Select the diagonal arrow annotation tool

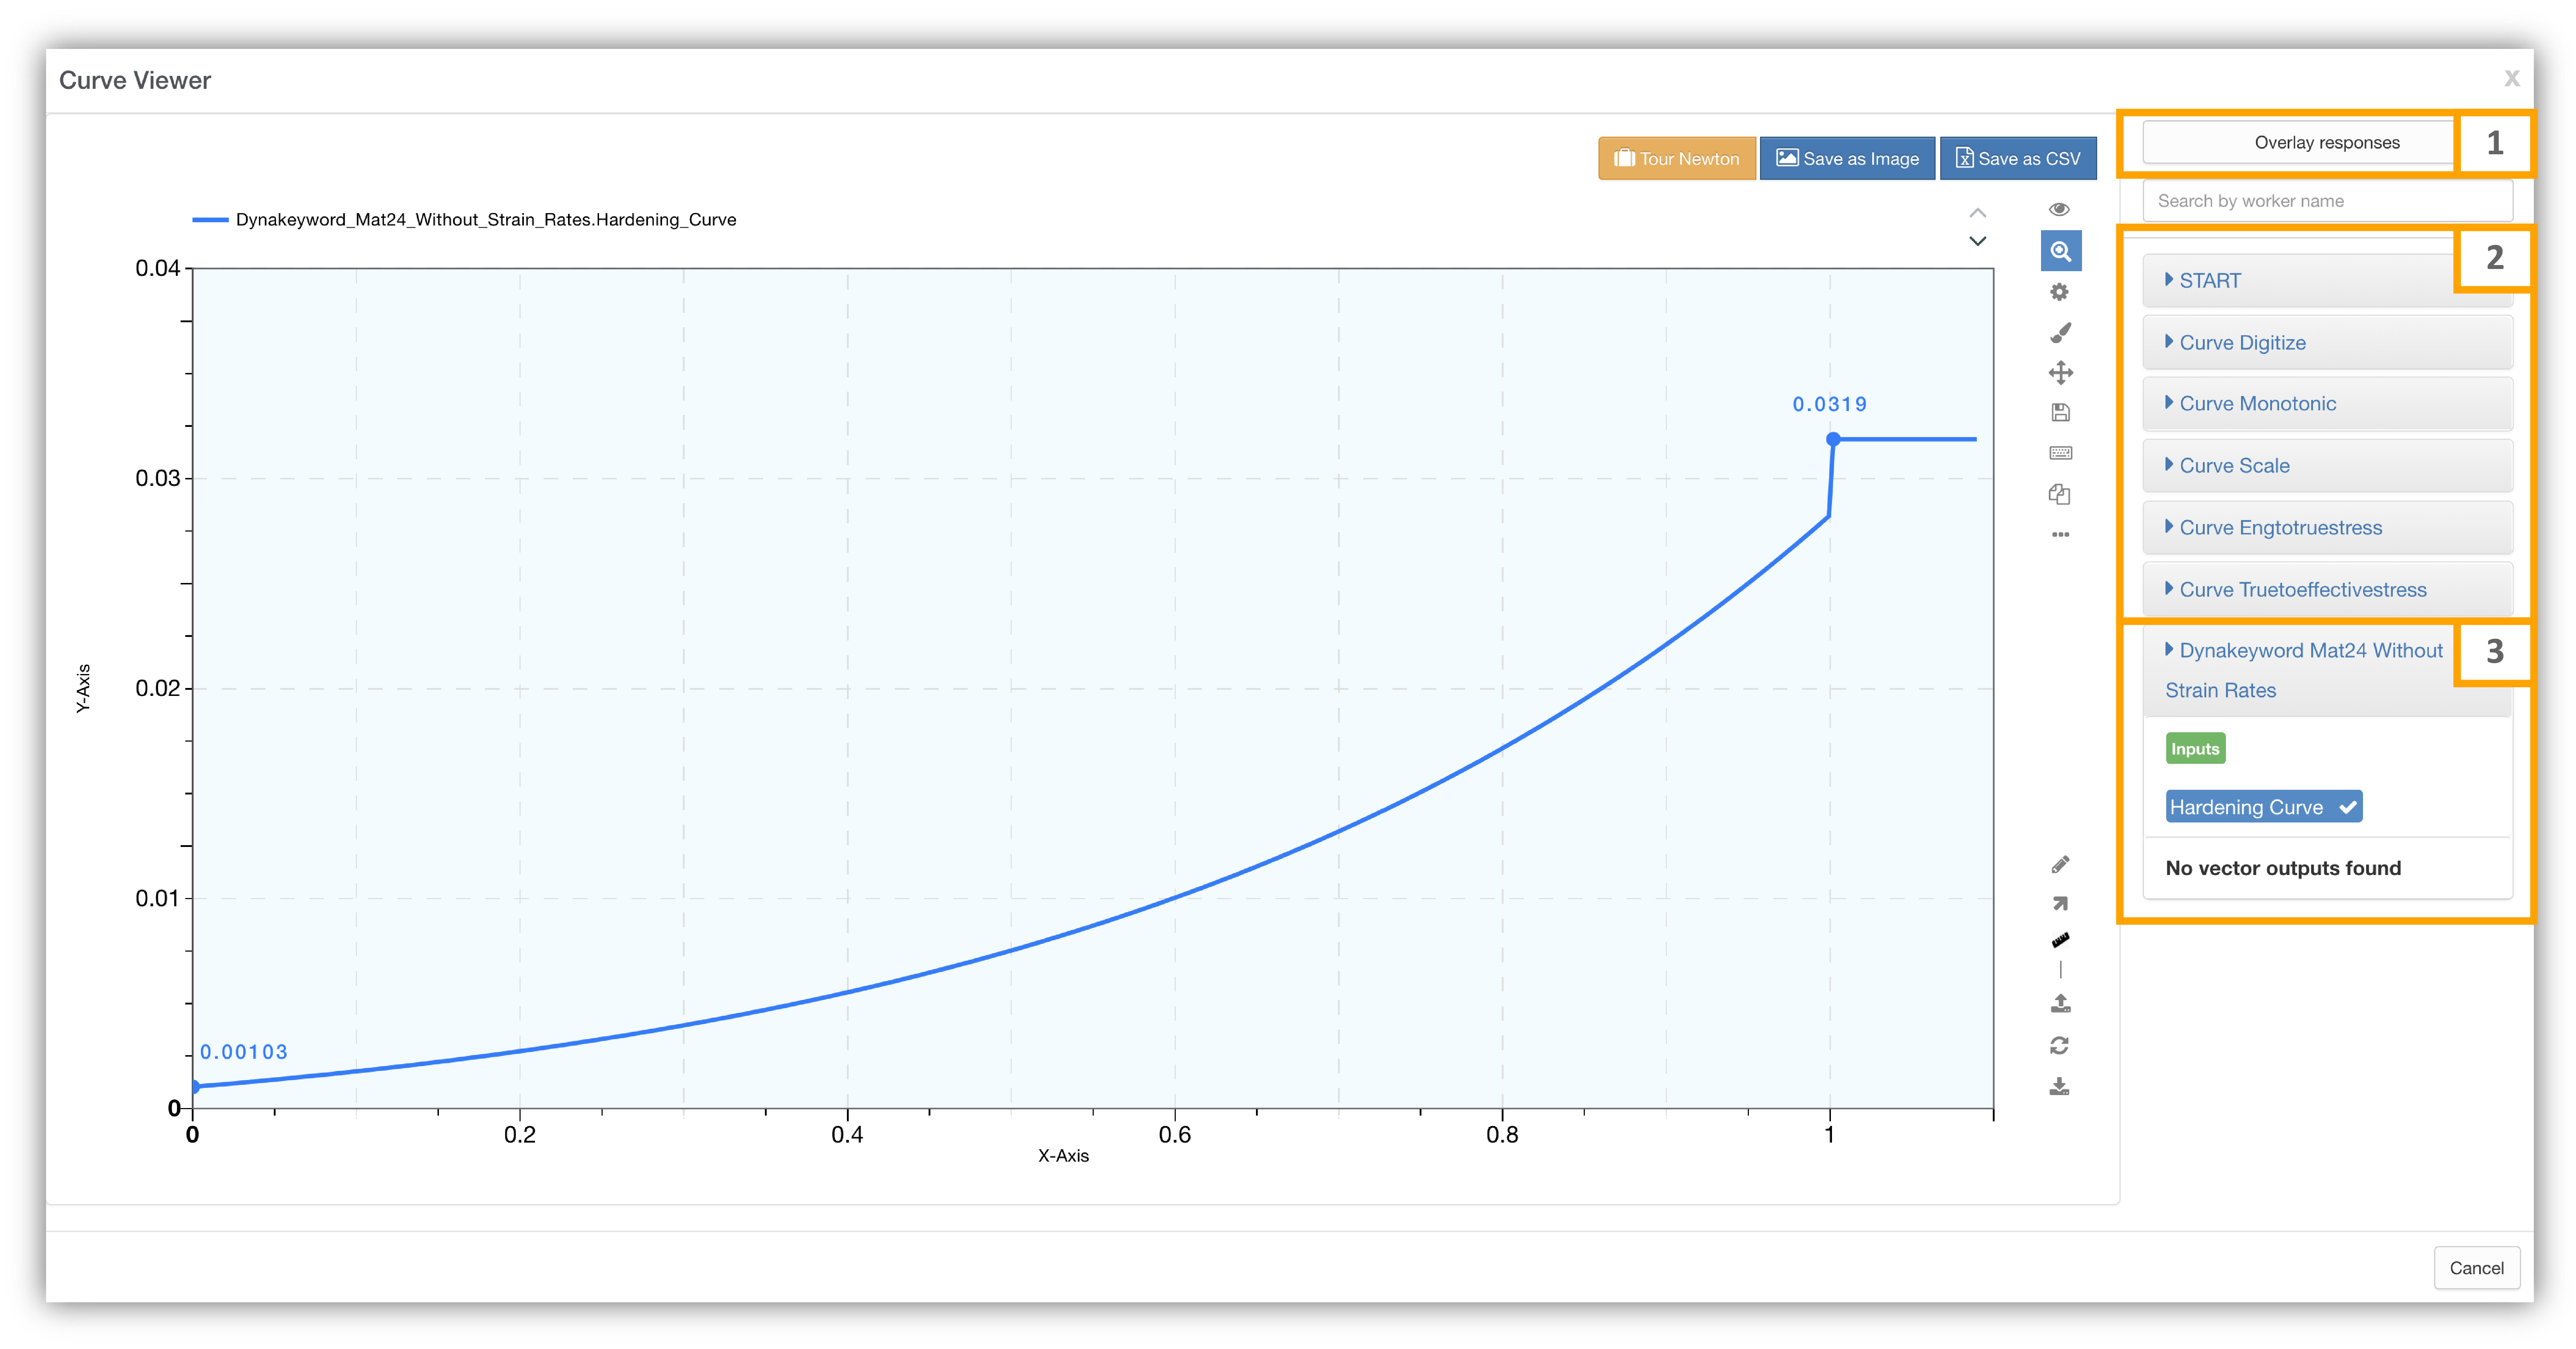(x=2060, y=903)
